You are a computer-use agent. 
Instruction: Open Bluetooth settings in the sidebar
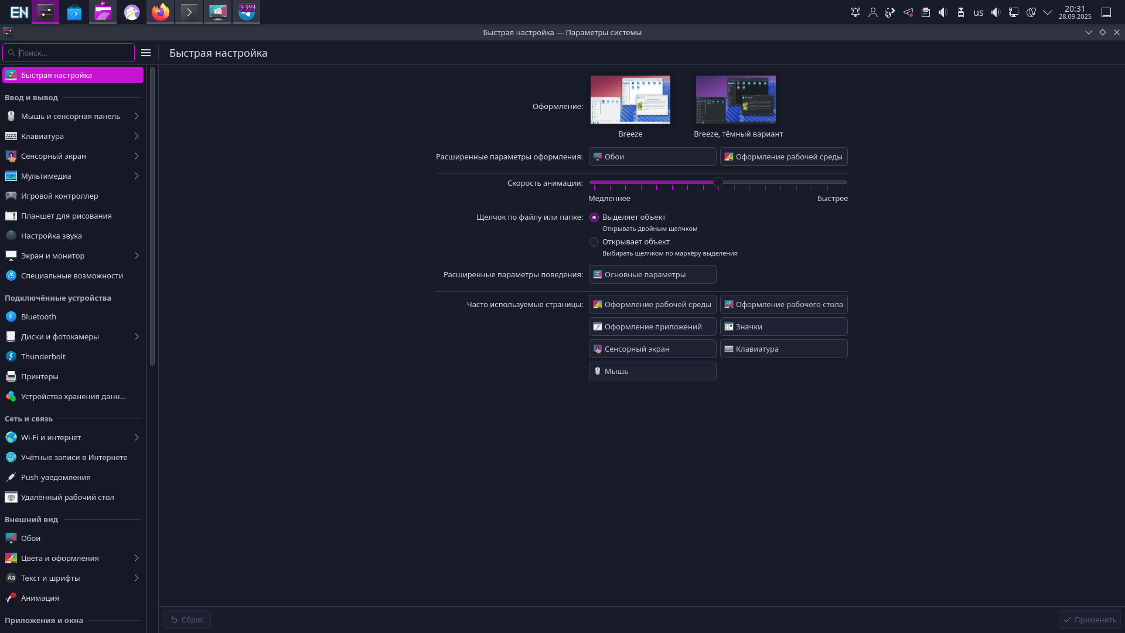37,316
